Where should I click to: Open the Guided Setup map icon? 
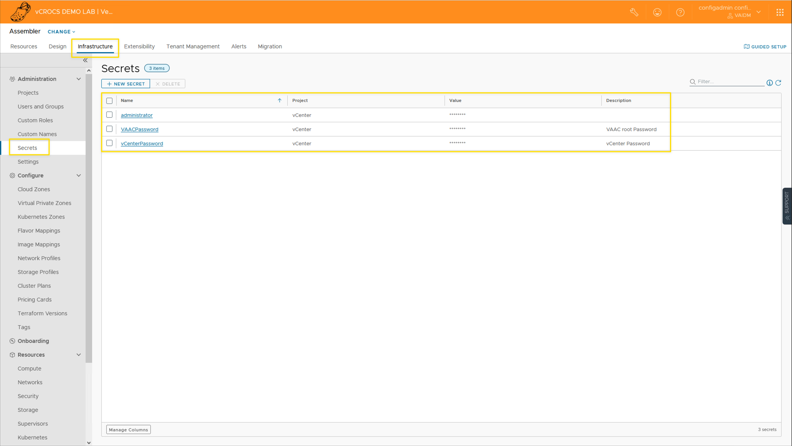[x=746, y=46]
